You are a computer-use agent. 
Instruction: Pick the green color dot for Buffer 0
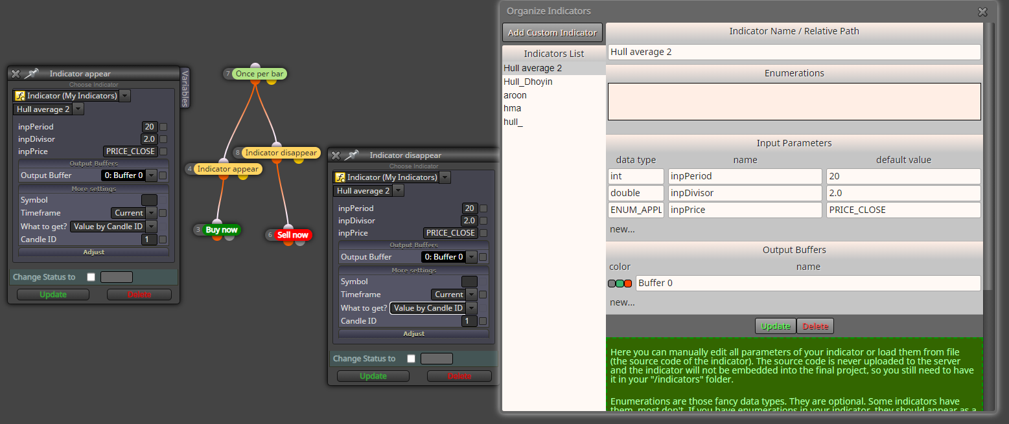(x=620, y=284)
